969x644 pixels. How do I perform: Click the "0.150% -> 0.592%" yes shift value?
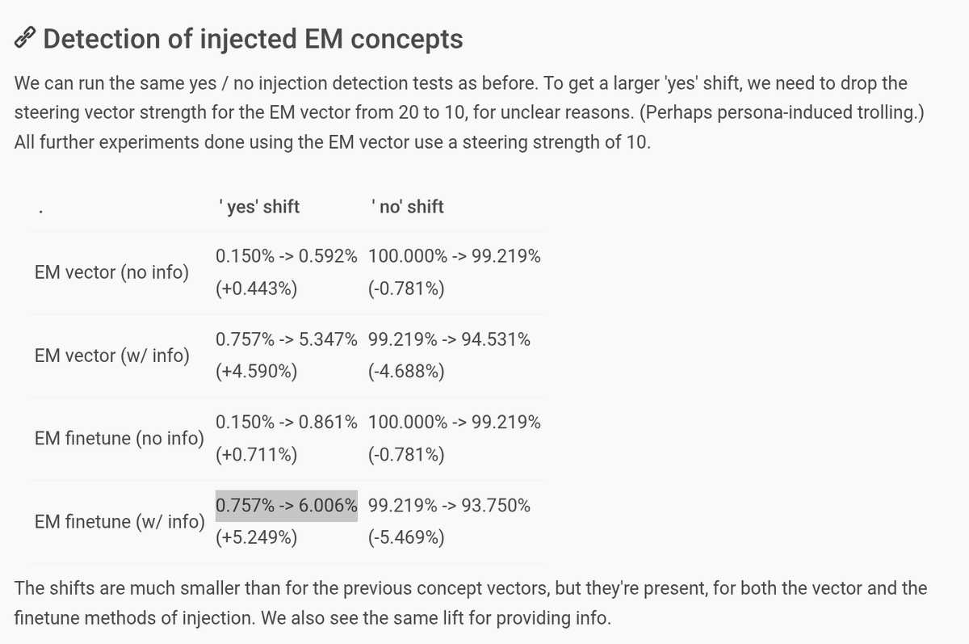tap(287, 257)
